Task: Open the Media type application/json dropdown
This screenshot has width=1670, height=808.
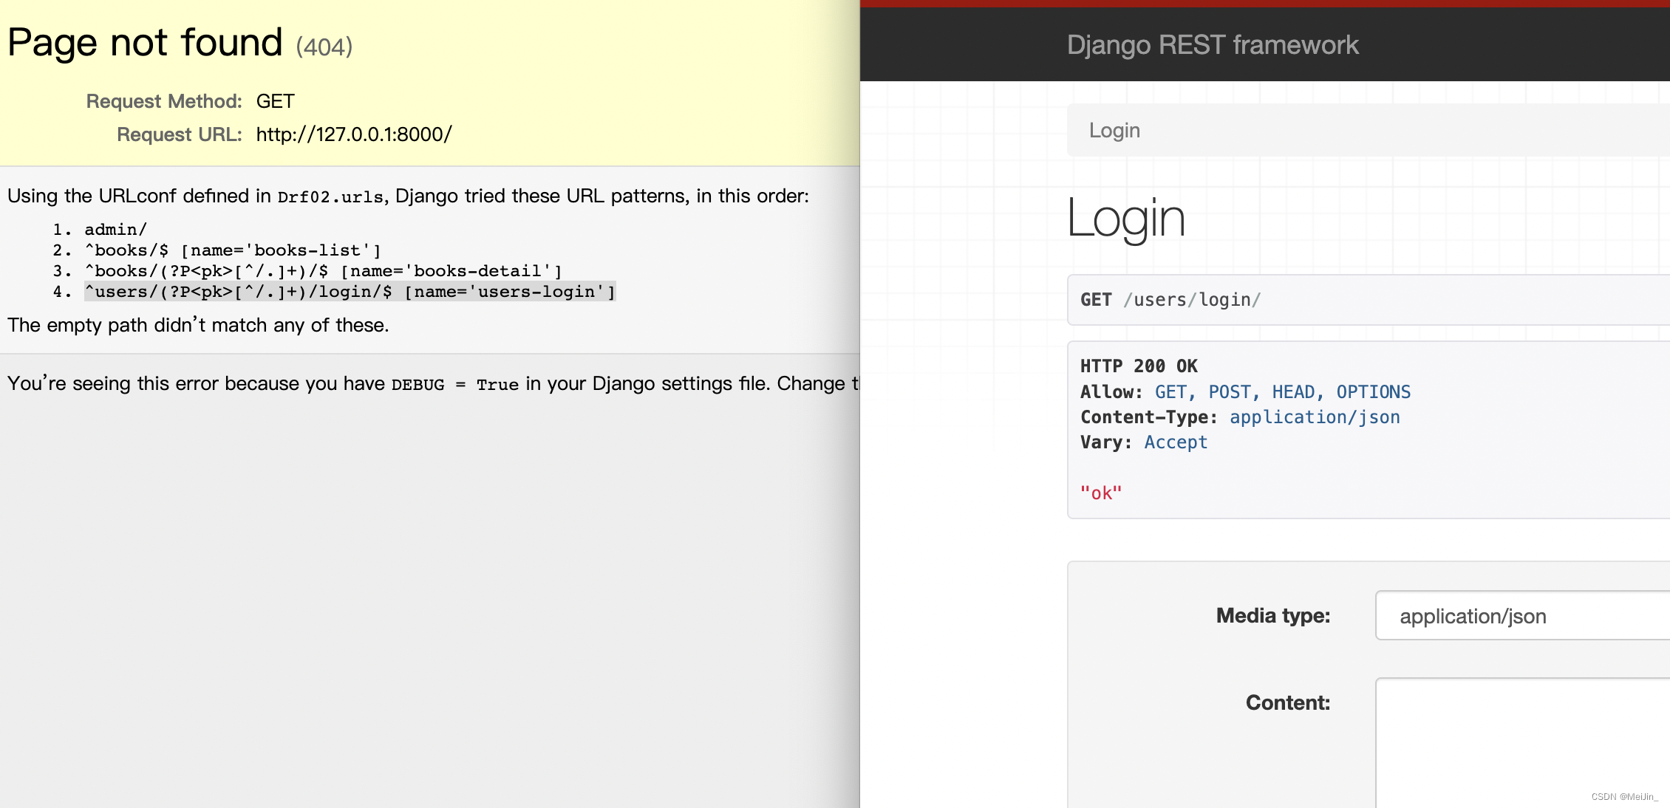Action: tap(1522, 616)
